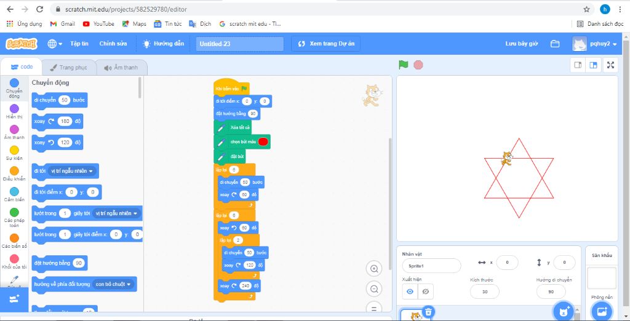Click the add extension button
The image size is (630, 321).
click(x=14, y=299)
